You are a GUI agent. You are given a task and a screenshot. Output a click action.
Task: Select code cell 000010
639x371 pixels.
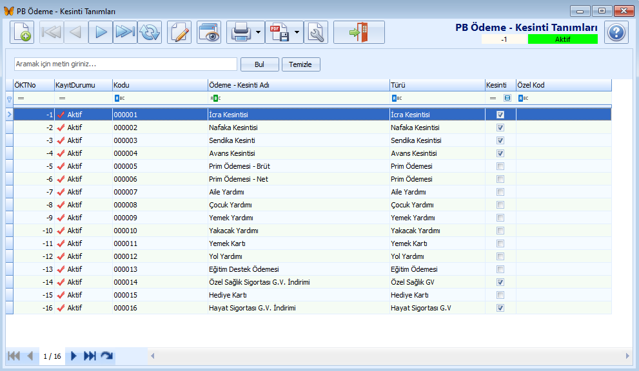point(160,231)
